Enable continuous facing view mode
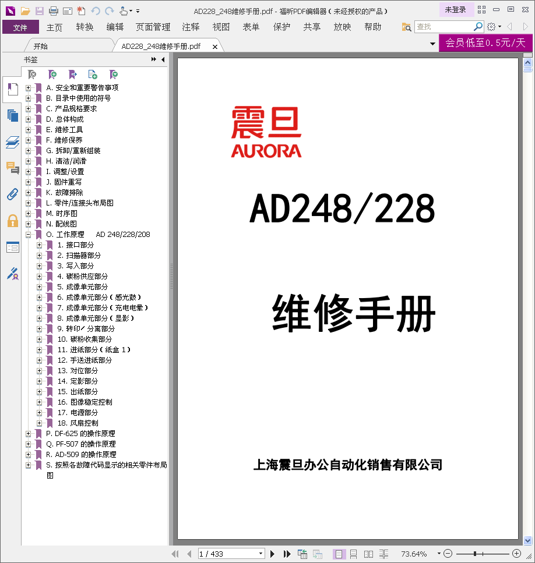Image resolution: width=535 pixels, height=563 pixels. [x=383, y=554]
